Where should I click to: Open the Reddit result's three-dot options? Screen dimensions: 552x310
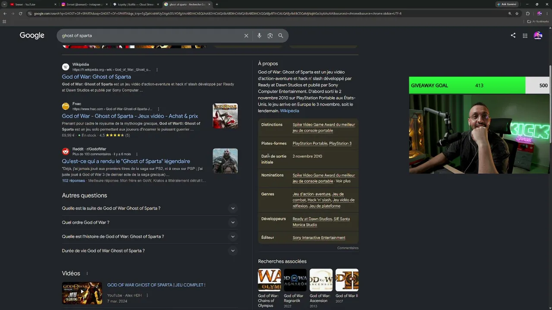[137, 154]
